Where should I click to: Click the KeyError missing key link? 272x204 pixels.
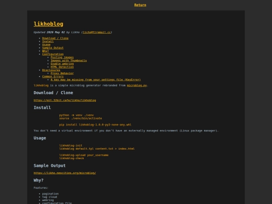pos(96,80)
